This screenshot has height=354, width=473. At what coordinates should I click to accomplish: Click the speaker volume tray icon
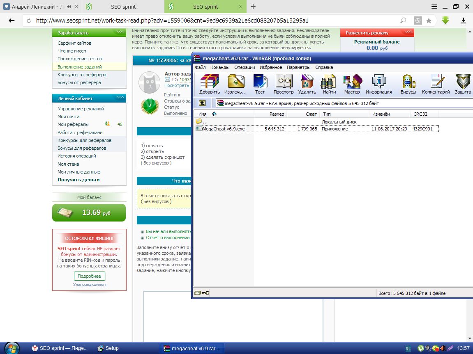(443, 348)
